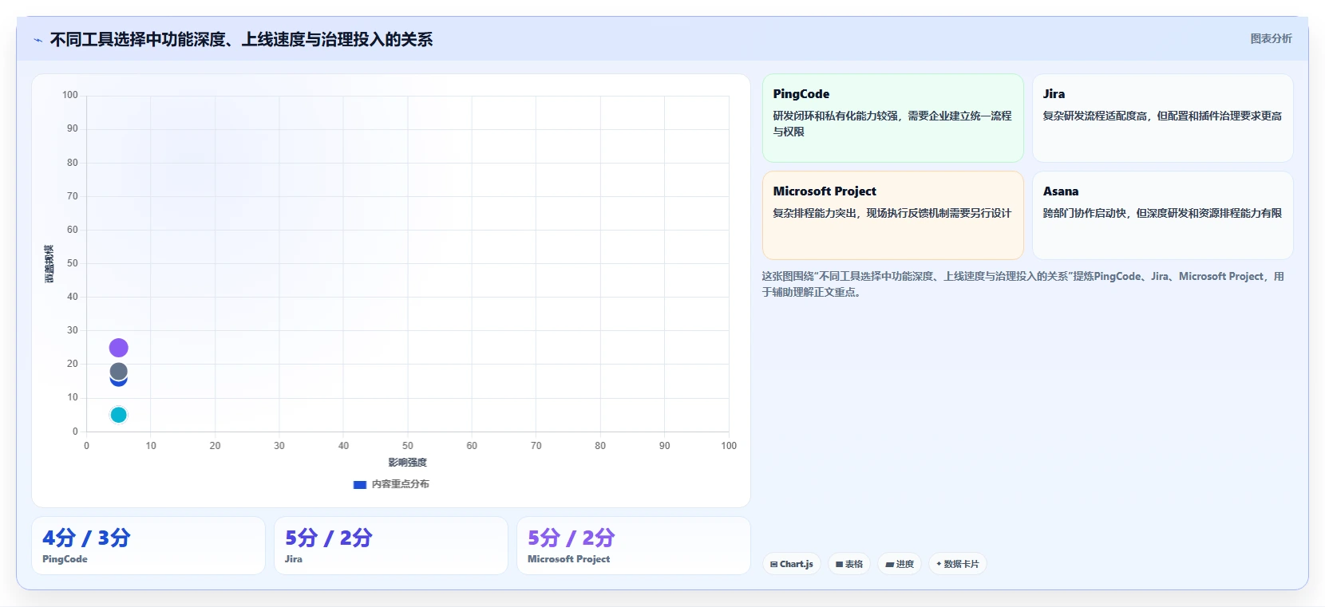
Task: Click the text 复杂排程能力突出
Action: 814,214
